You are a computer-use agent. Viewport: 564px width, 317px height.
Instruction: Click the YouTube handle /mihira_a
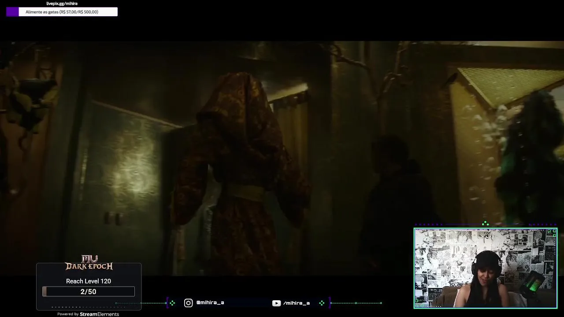point(297,303)
